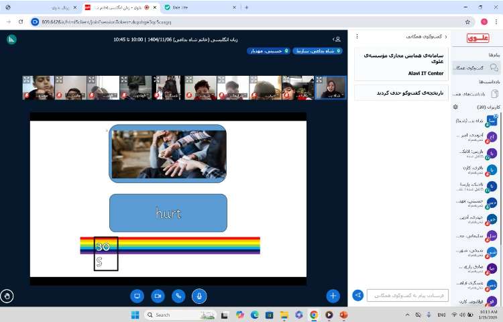The width and height of the screenshot is (503, 322).
Task: Toggle the microphone mute button
Action: point(199,295)
